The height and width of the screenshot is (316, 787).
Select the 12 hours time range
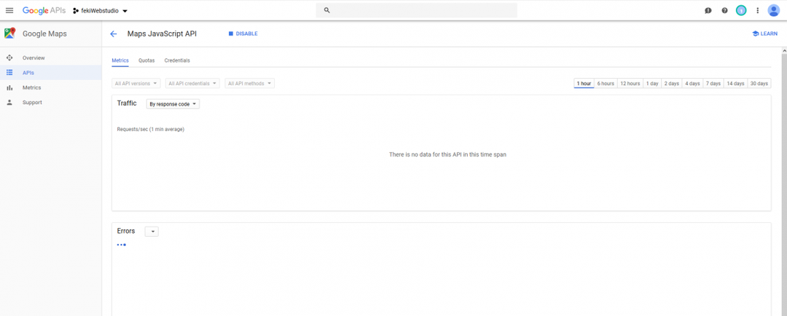click(x=630, y=83)
